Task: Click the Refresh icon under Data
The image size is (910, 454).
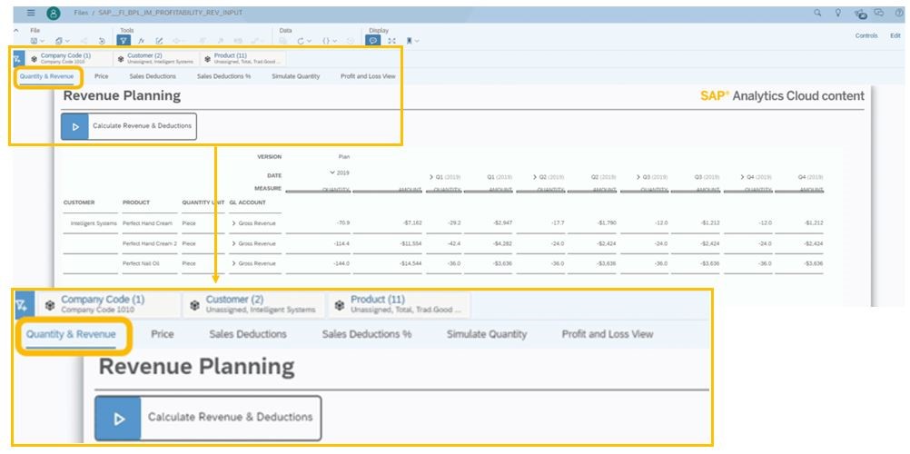Action: [301, 41]
